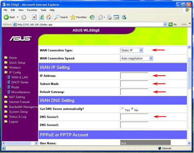Click the Subnet Mask input field
This screenshot has width=194, height=153.
134,84
